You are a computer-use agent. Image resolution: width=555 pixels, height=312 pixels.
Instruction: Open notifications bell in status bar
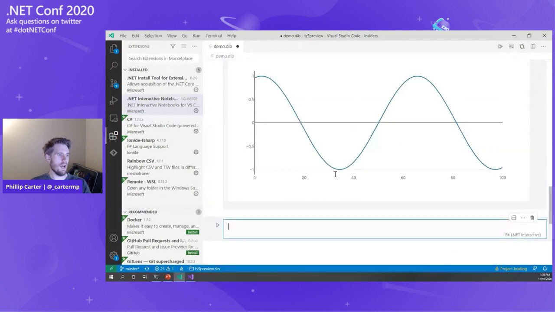pyautogui.click(x=545, y=269)
